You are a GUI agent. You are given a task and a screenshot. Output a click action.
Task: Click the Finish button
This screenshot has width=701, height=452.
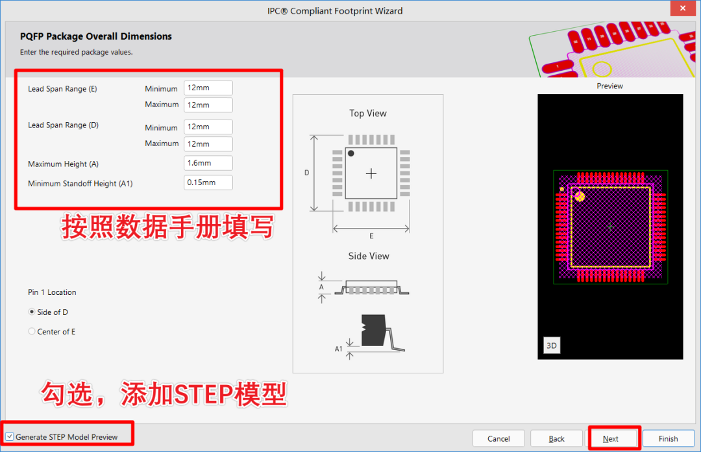(668, 438)
